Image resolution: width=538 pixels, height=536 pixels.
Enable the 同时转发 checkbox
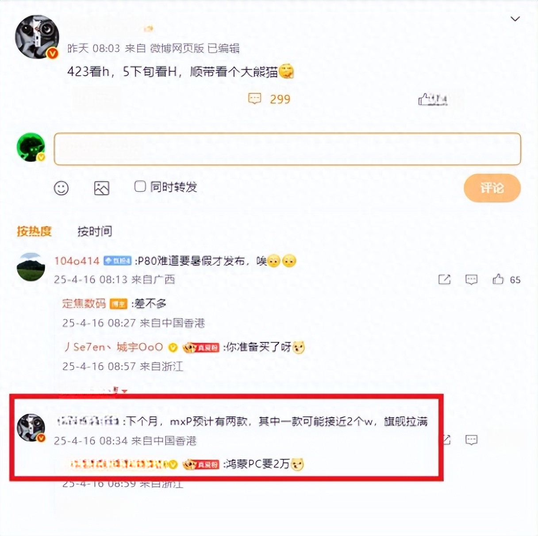click(140, 186)
